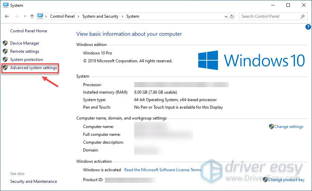Select the Computer description: label
Viewport: 312px width, 191px height.
coord(103,142)
